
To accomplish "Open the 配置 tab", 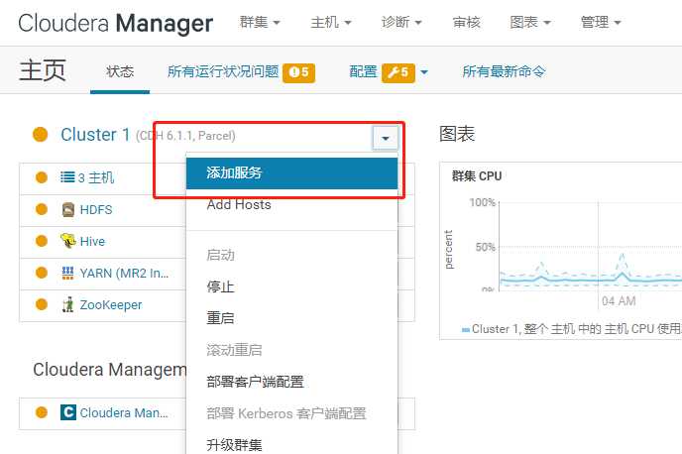I will point(363,71).
